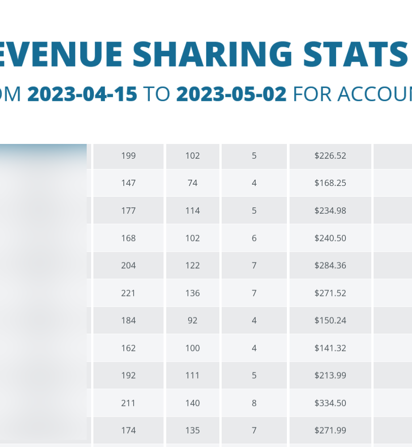The height and width of the screenshot is (447, 412).
Task: Select the cell showing 147
Action: point(129,183)
